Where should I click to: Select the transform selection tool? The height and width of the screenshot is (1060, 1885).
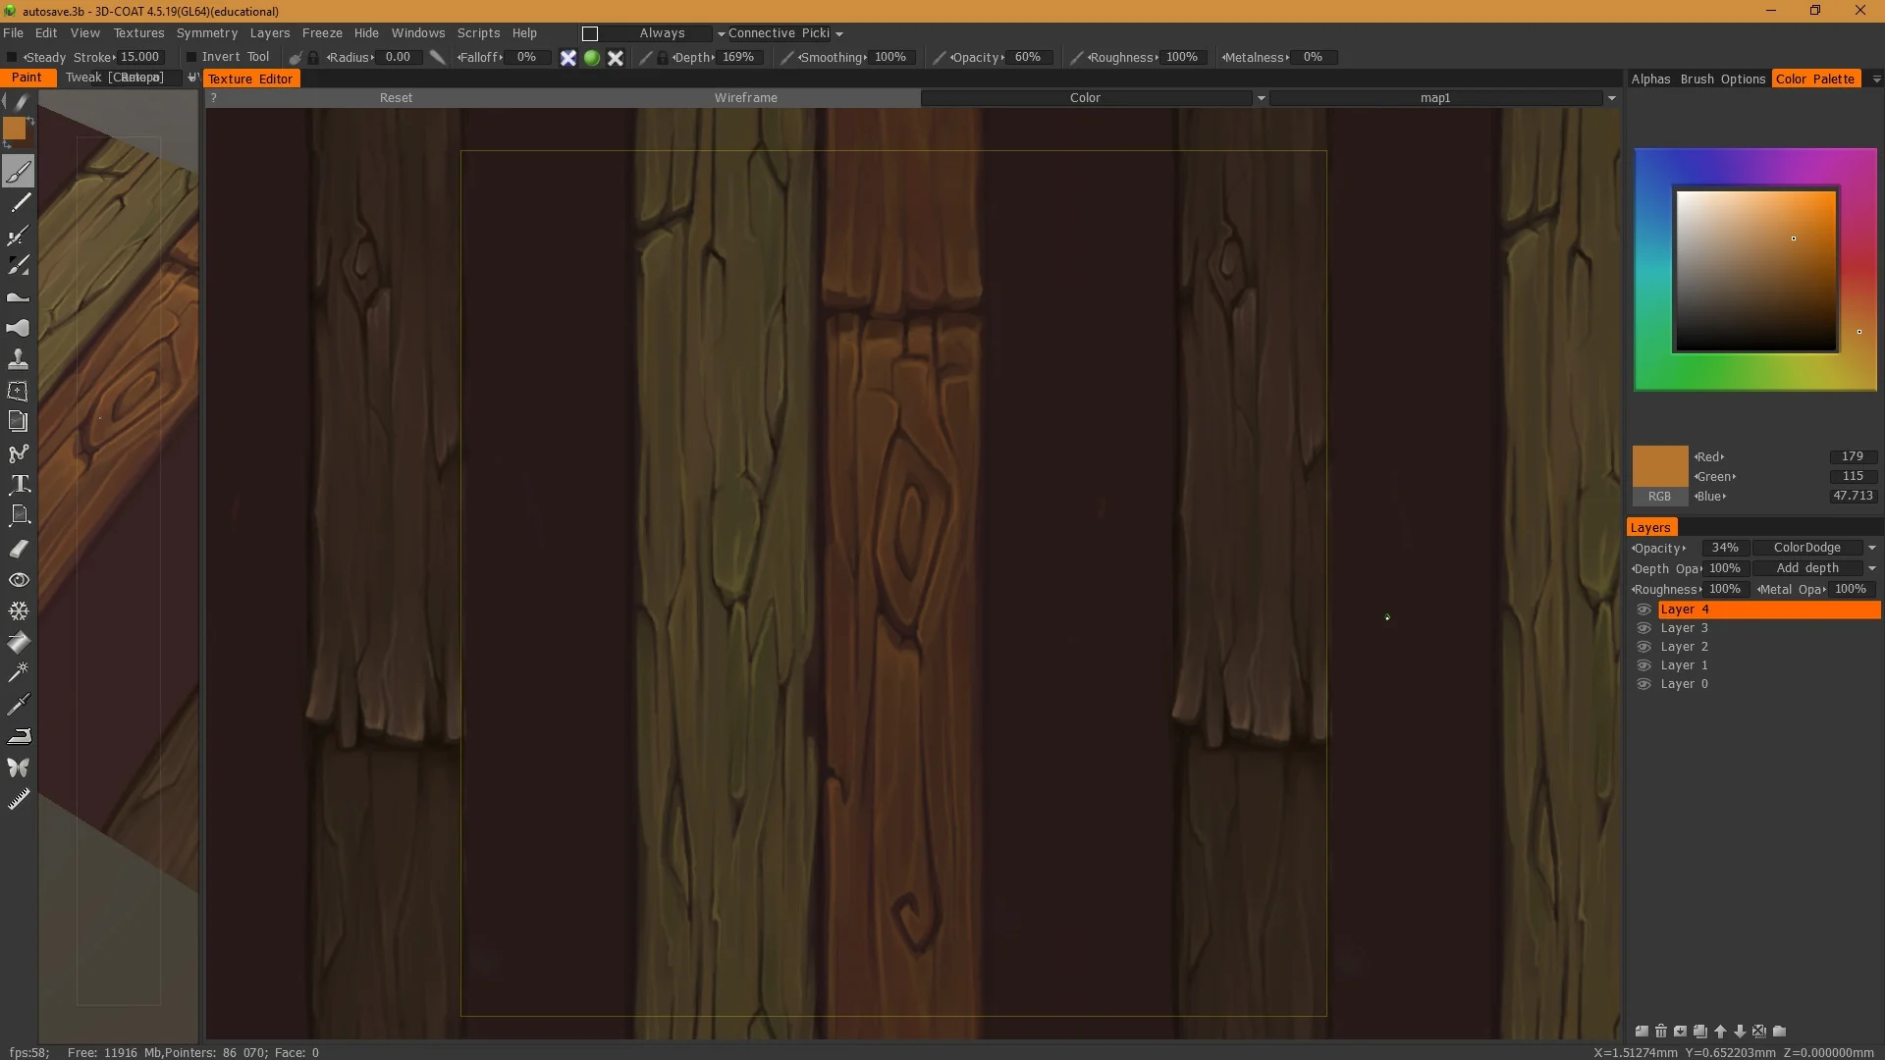[x=19, y=391]
